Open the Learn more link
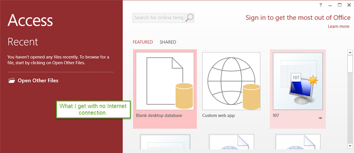Screen dimensions: 354x153 (338, 26)
